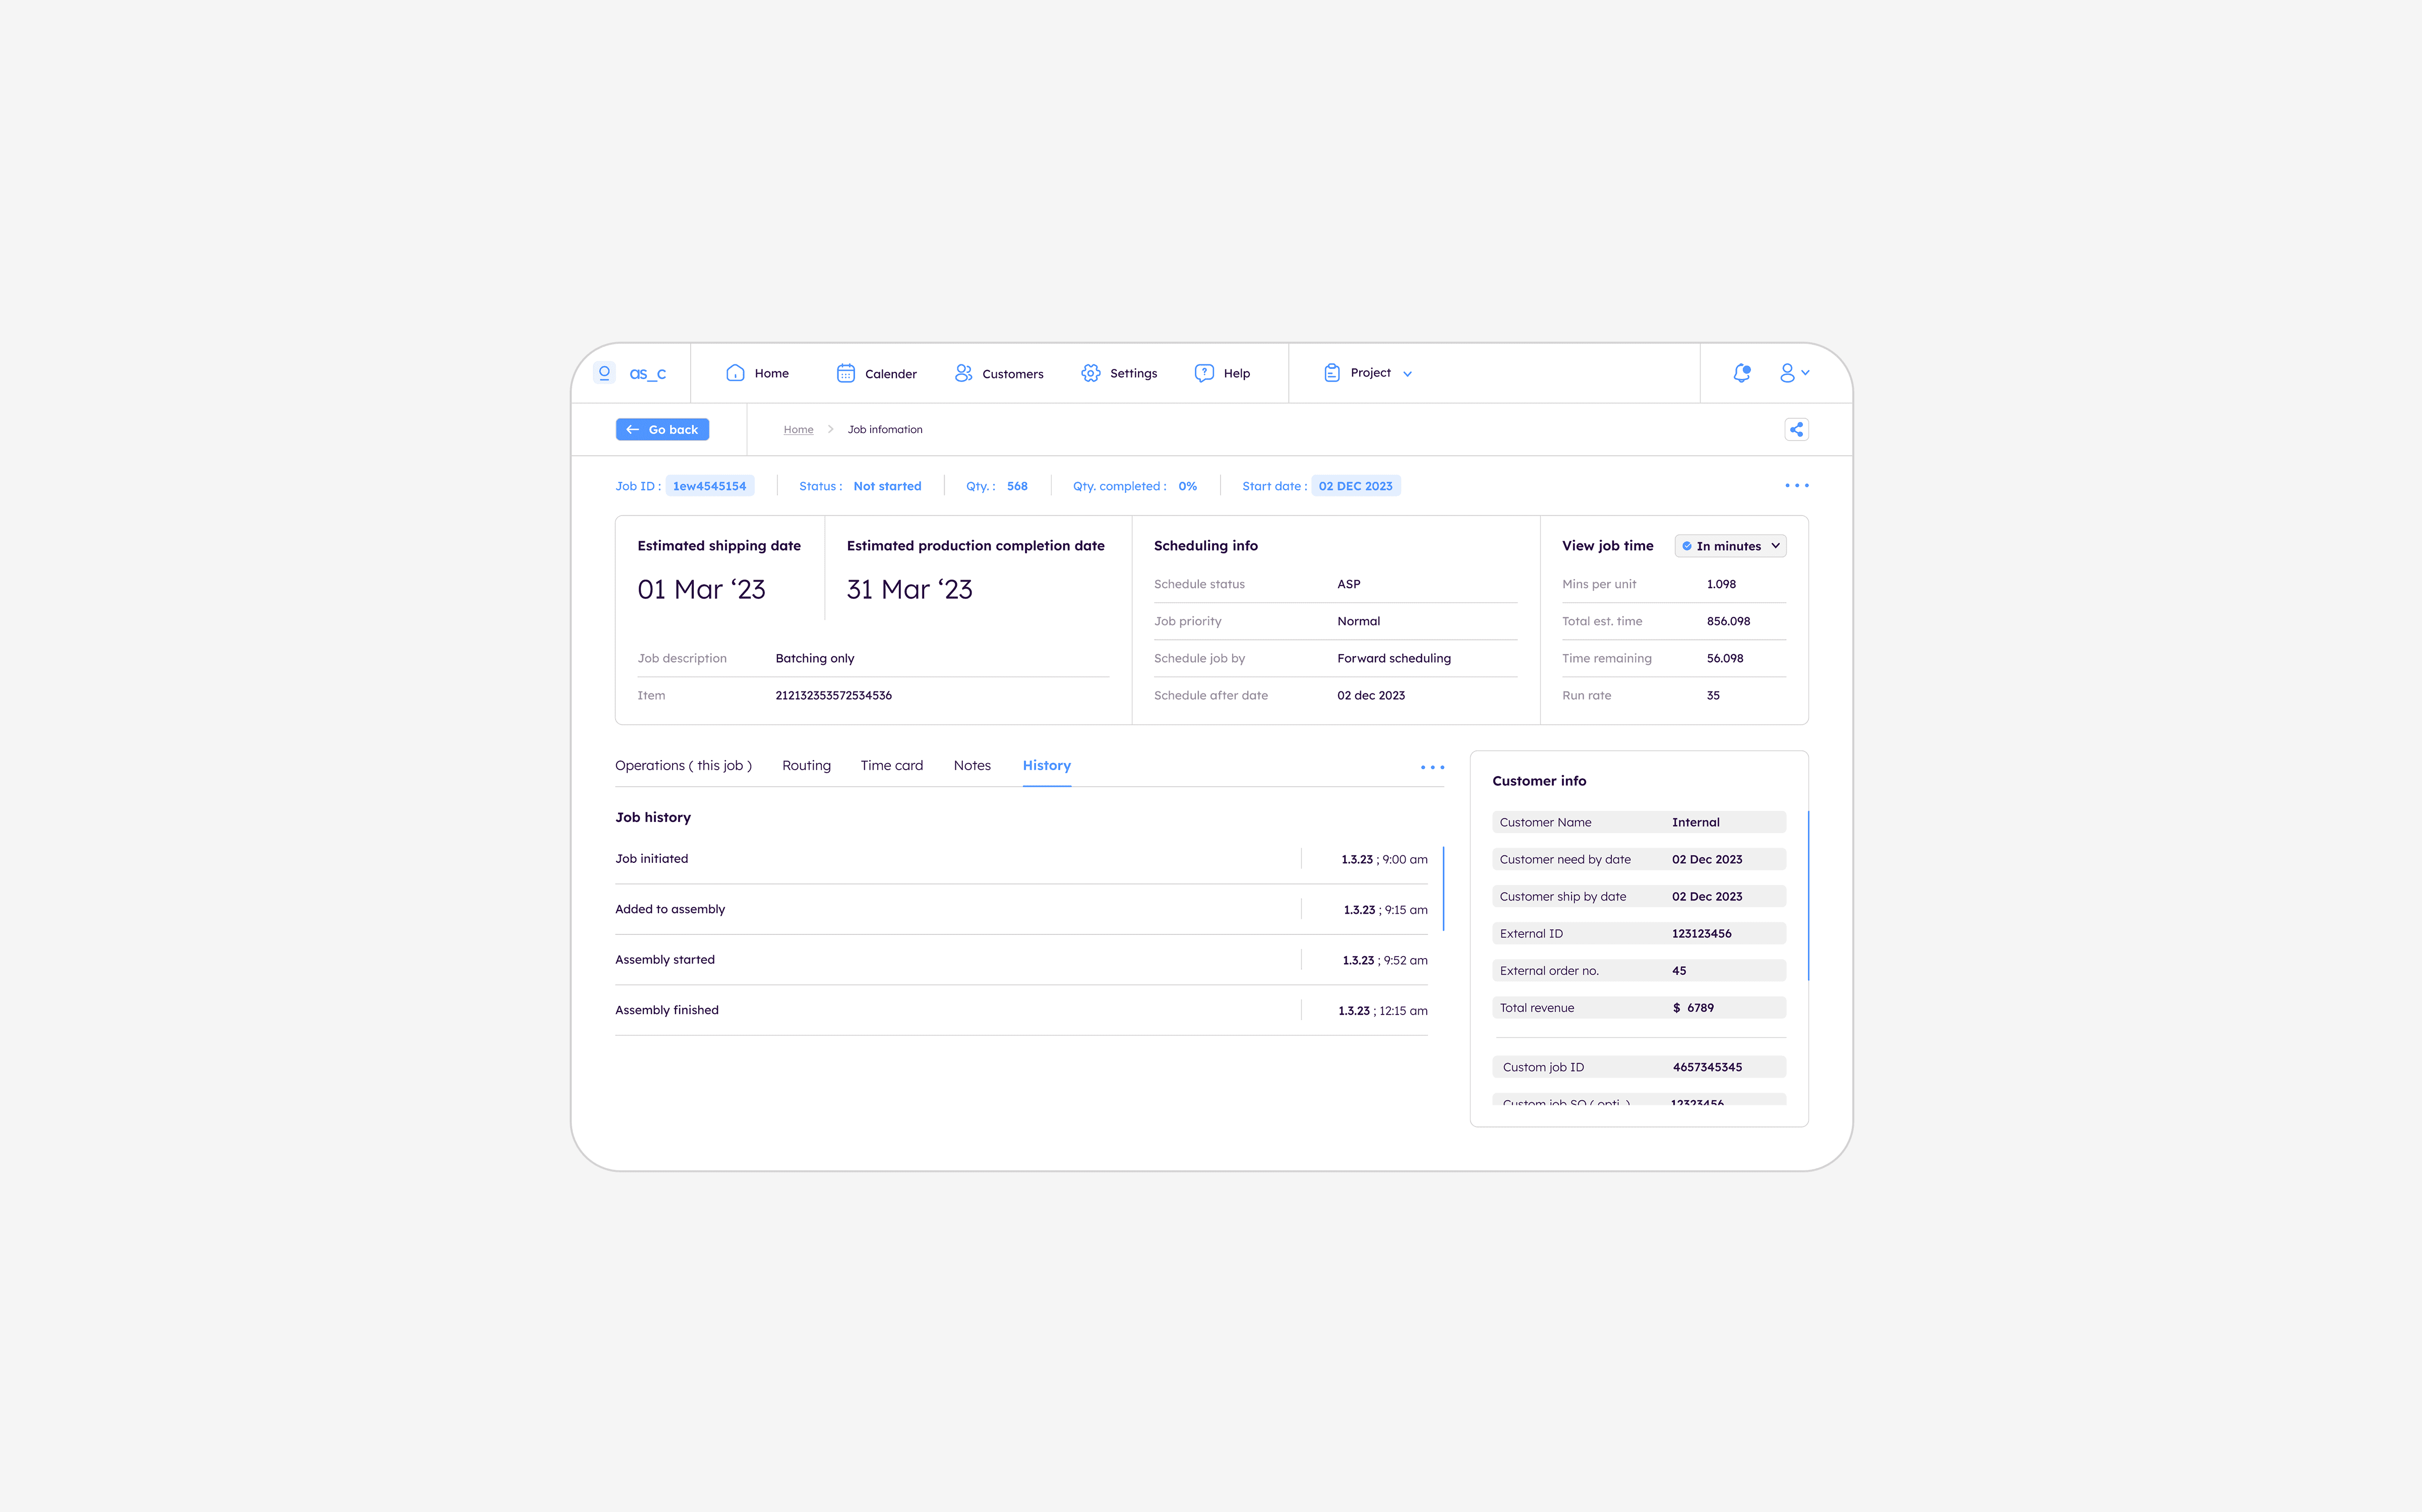Open Settings gear icon
The width and height of the screenshot is (2422, 1512).
[x=1090, y=373]
